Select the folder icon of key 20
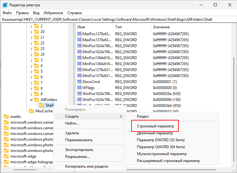The height and width of the screenshot is (173, 237). [x=37, y=32]
